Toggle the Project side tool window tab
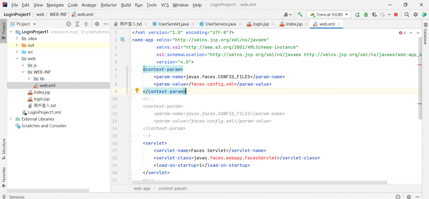 point(3,31)
